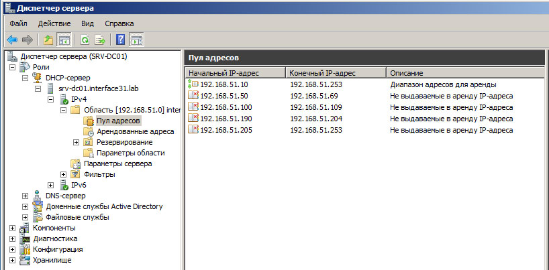The image size is (549, 270).
Task: Click the Пул адресов folder icon
Action: (x=88, y=121)
